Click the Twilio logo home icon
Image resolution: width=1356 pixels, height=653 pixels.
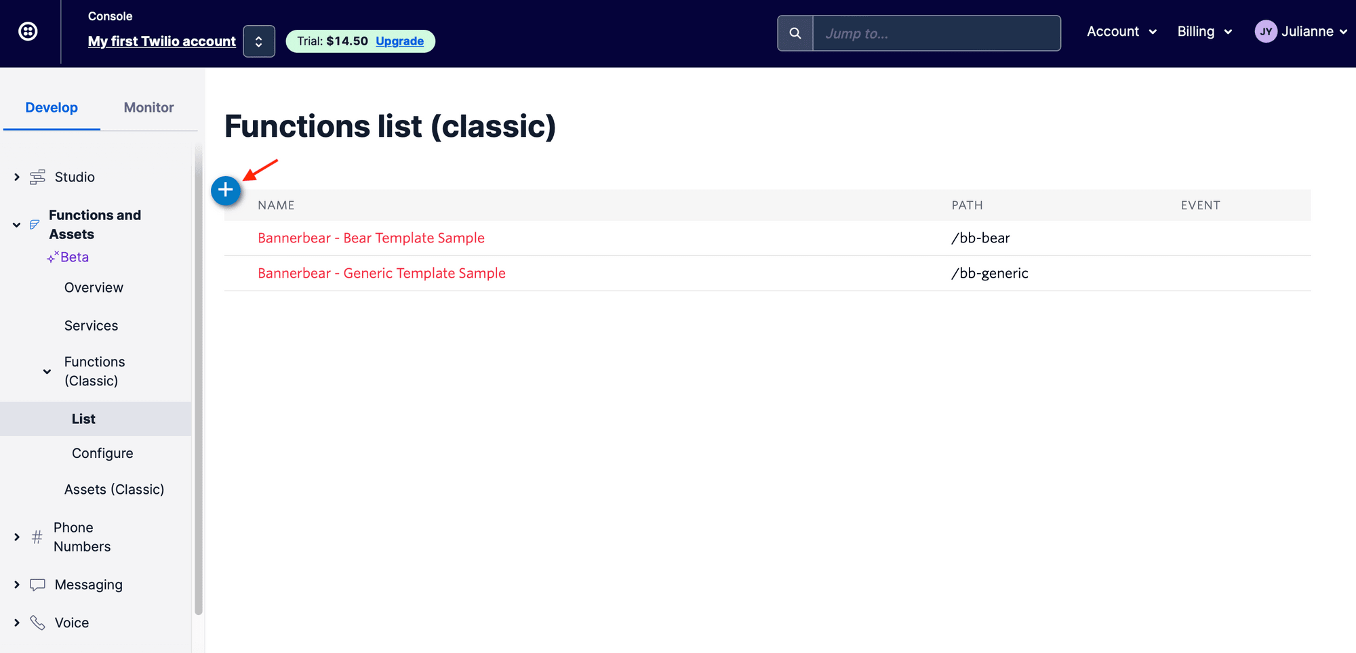point(28,31)
